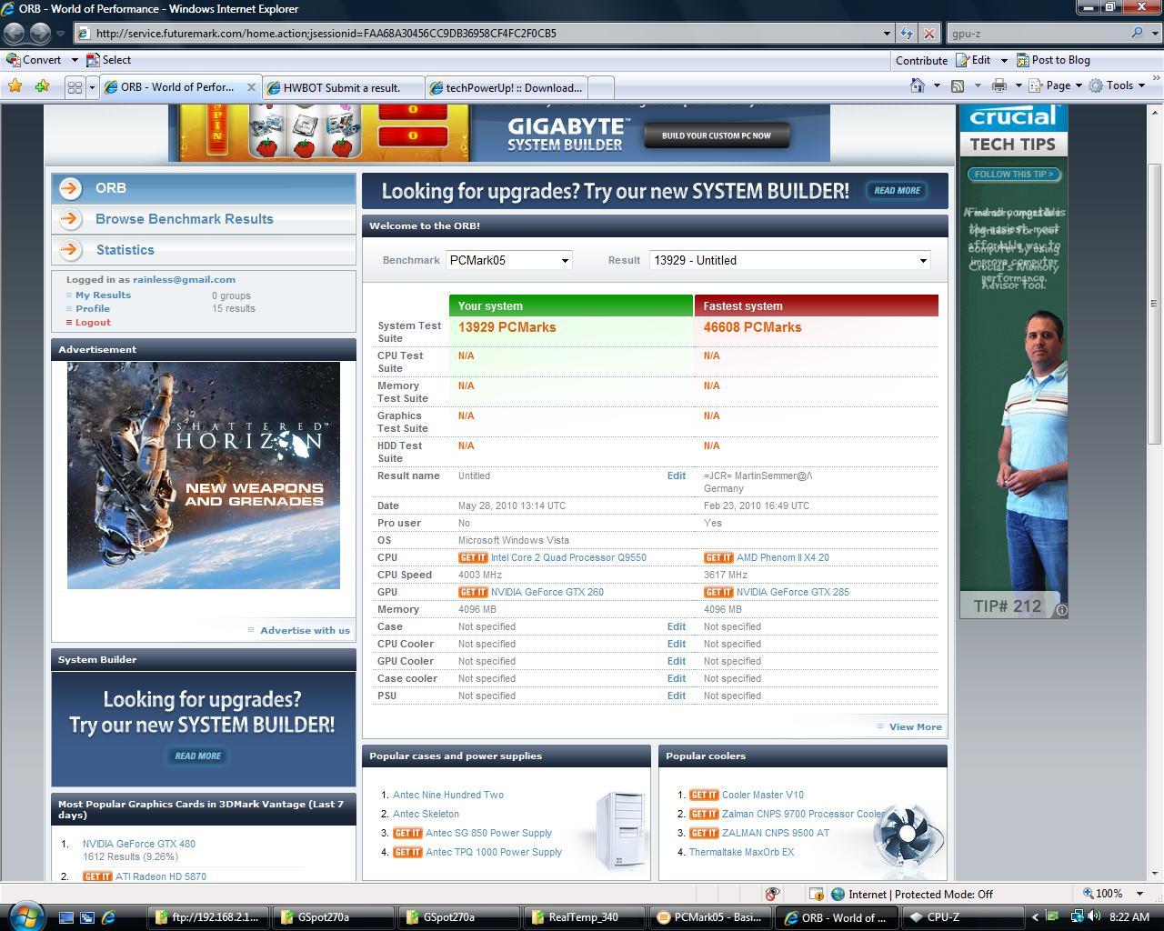Click the Home page icon

pyautogui.click(x=918, y=85)
